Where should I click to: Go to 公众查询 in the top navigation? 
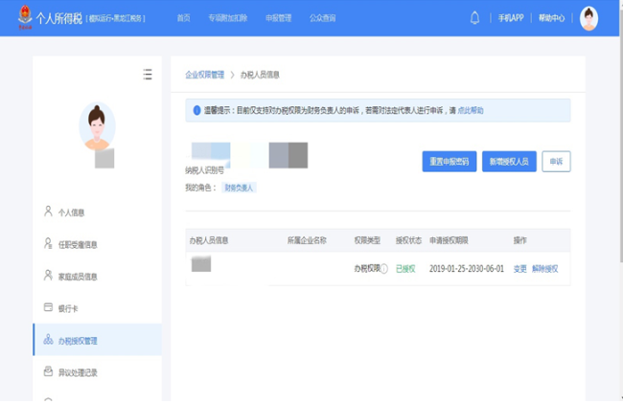[322, 18]
